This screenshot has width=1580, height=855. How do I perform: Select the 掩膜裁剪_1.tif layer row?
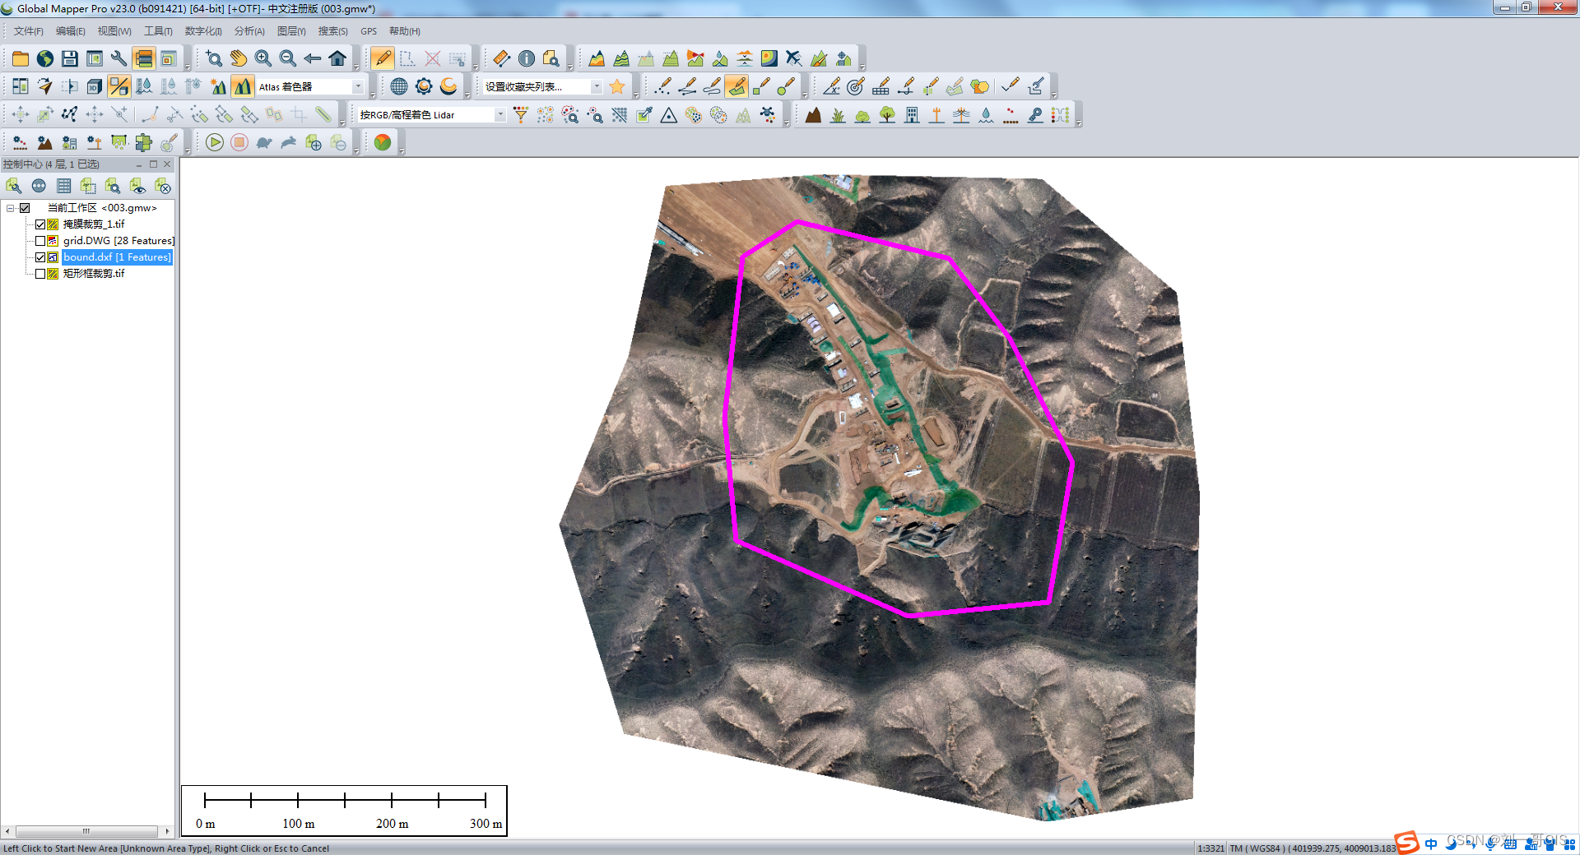pyautogui.click(x=94, y=224)
